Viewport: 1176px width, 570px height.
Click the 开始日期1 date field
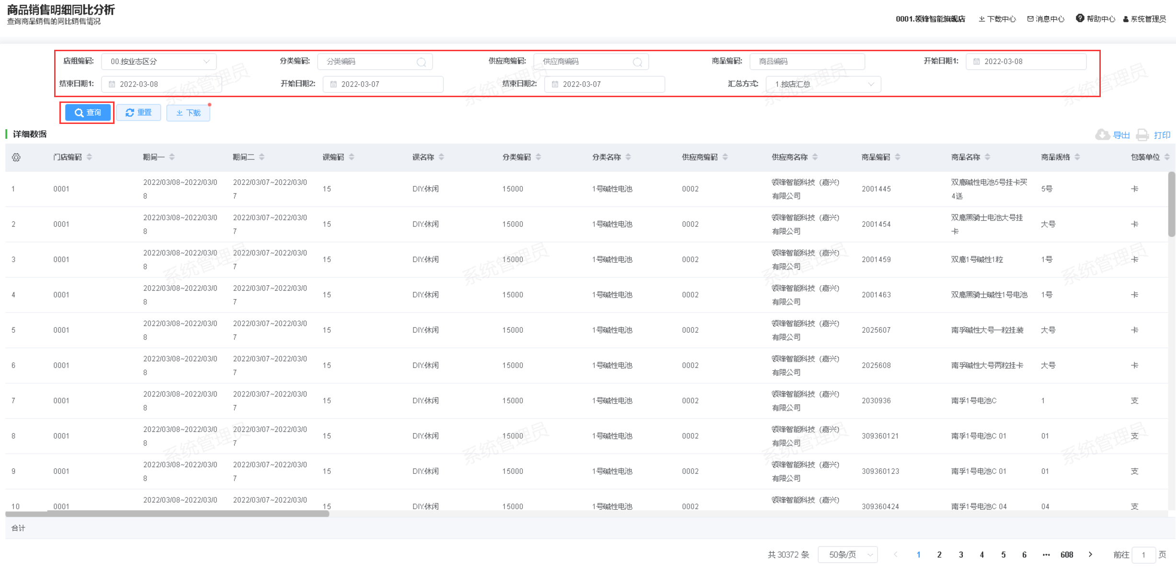click(x=1025, y=61)
